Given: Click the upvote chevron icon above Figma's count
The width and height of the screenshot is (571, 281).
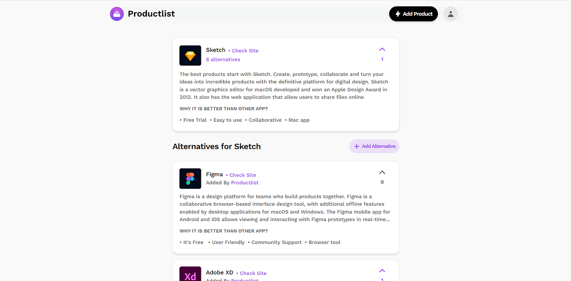Looking at the screenshot, I should point(382,172).
